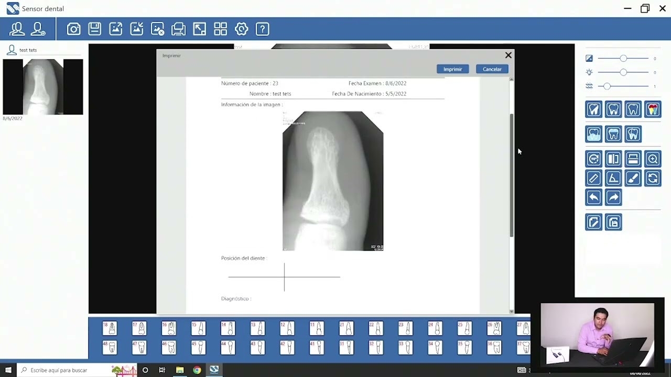Click the scrollbar down arrow in preview
This screenshot has height=377, width=671.
tap(512, 312)
